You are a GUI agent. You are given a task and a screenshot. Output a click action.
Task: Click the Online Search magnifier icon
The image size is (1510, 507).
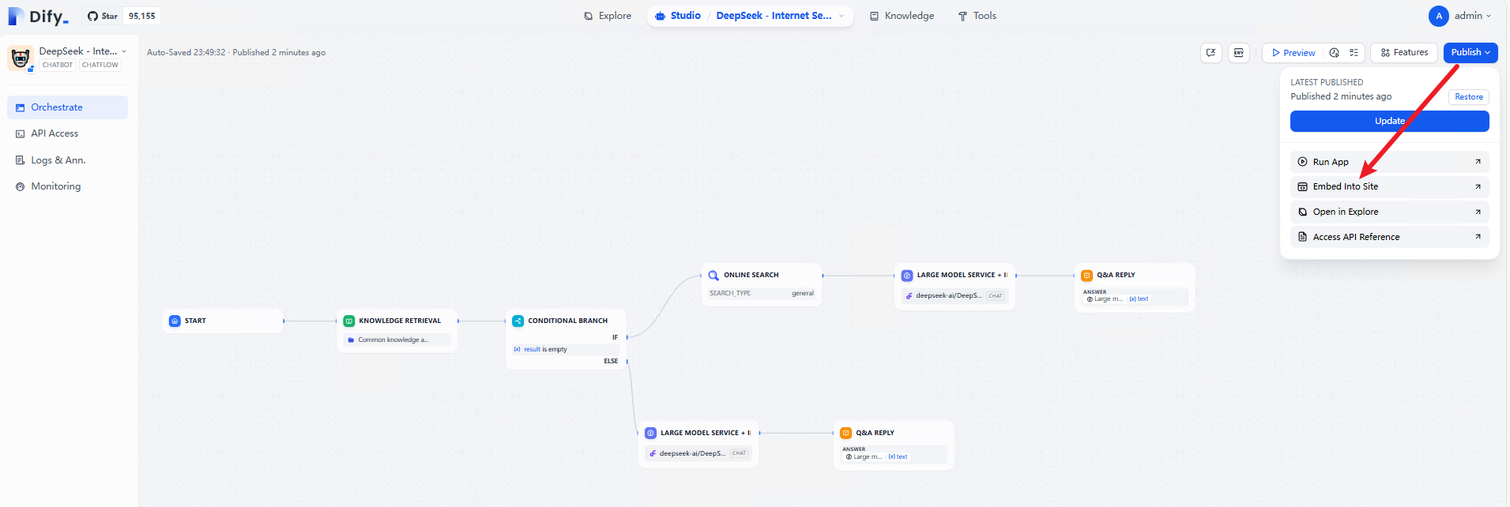714,276
